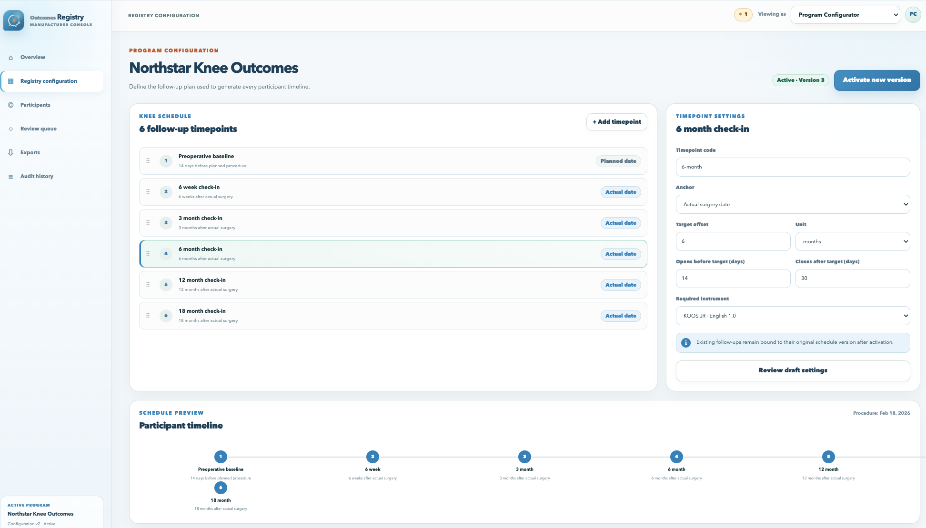Grab the drag handle on 12 month check-in
Screen dimensions: 926x528
coord(148,285)
